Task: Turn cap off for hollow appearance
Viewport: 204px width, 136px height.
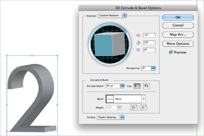Action: (x=147, y=86)
